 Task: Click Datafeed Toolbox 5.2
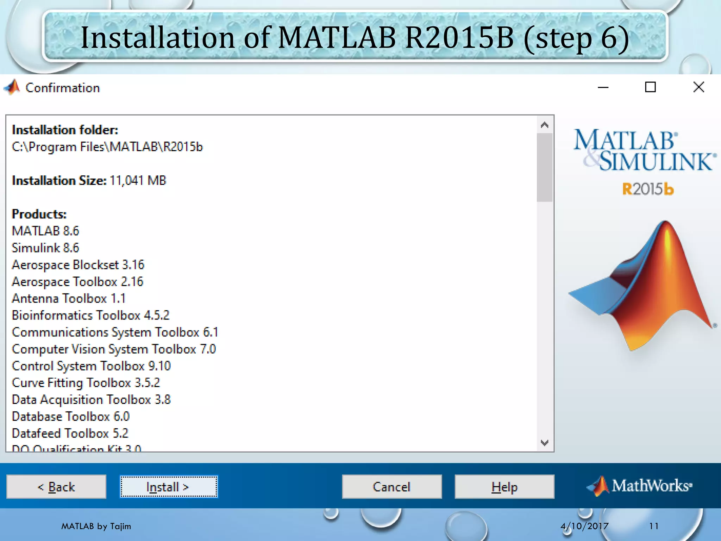70,434
